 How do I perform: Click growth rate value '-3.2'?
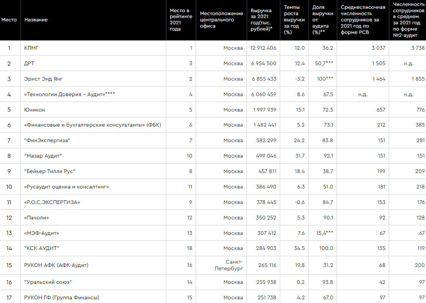300,79
